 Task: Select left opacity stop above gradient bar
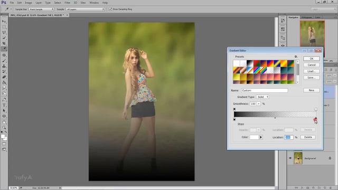pos(234,109)
